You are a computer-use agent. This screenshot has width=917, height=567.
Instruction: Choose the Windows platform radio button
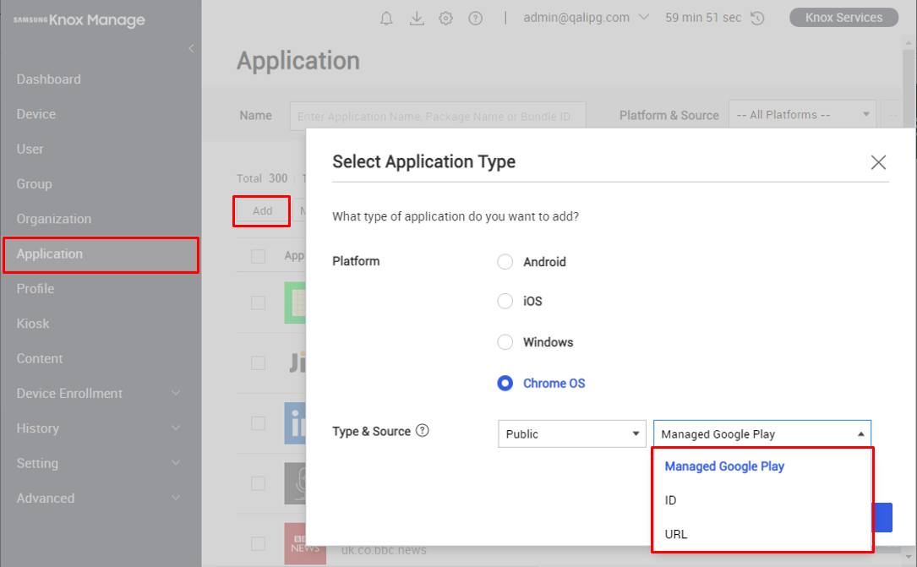click(505, 342)
